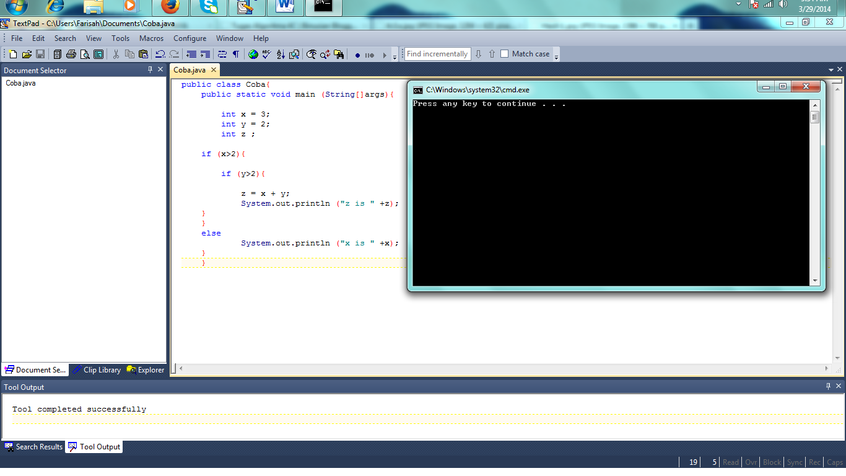Copy selection with the Copy icon

point(129,55)
